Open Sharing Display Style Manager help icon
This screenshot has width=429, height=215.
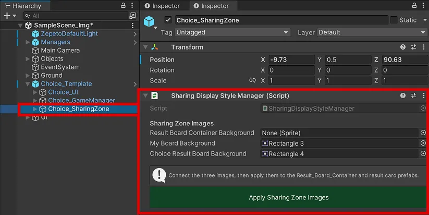(403, 95)
